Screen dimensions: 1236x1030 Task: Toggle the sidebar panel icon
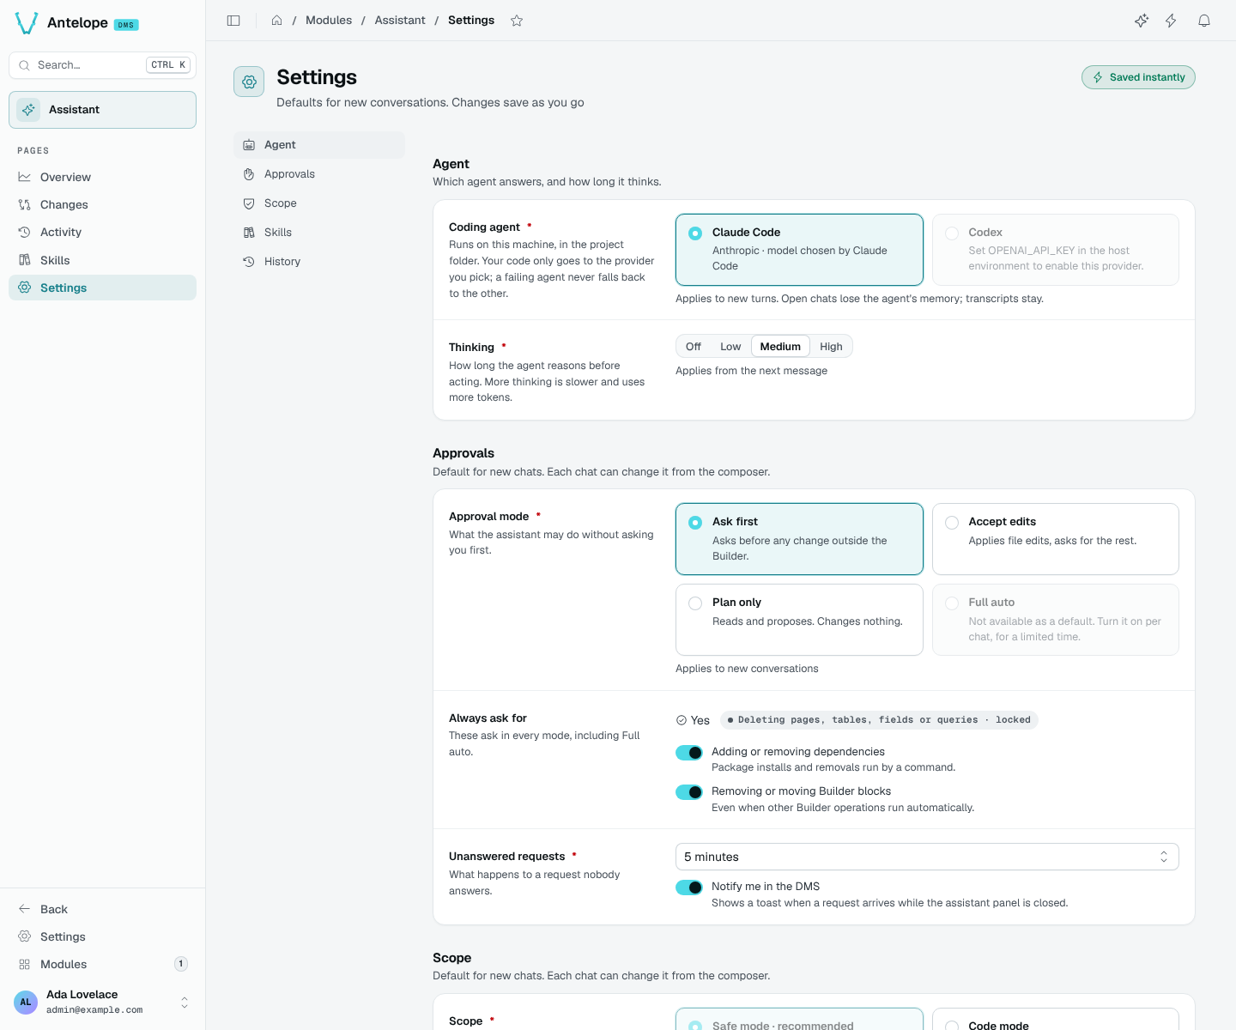pos(233,21)
